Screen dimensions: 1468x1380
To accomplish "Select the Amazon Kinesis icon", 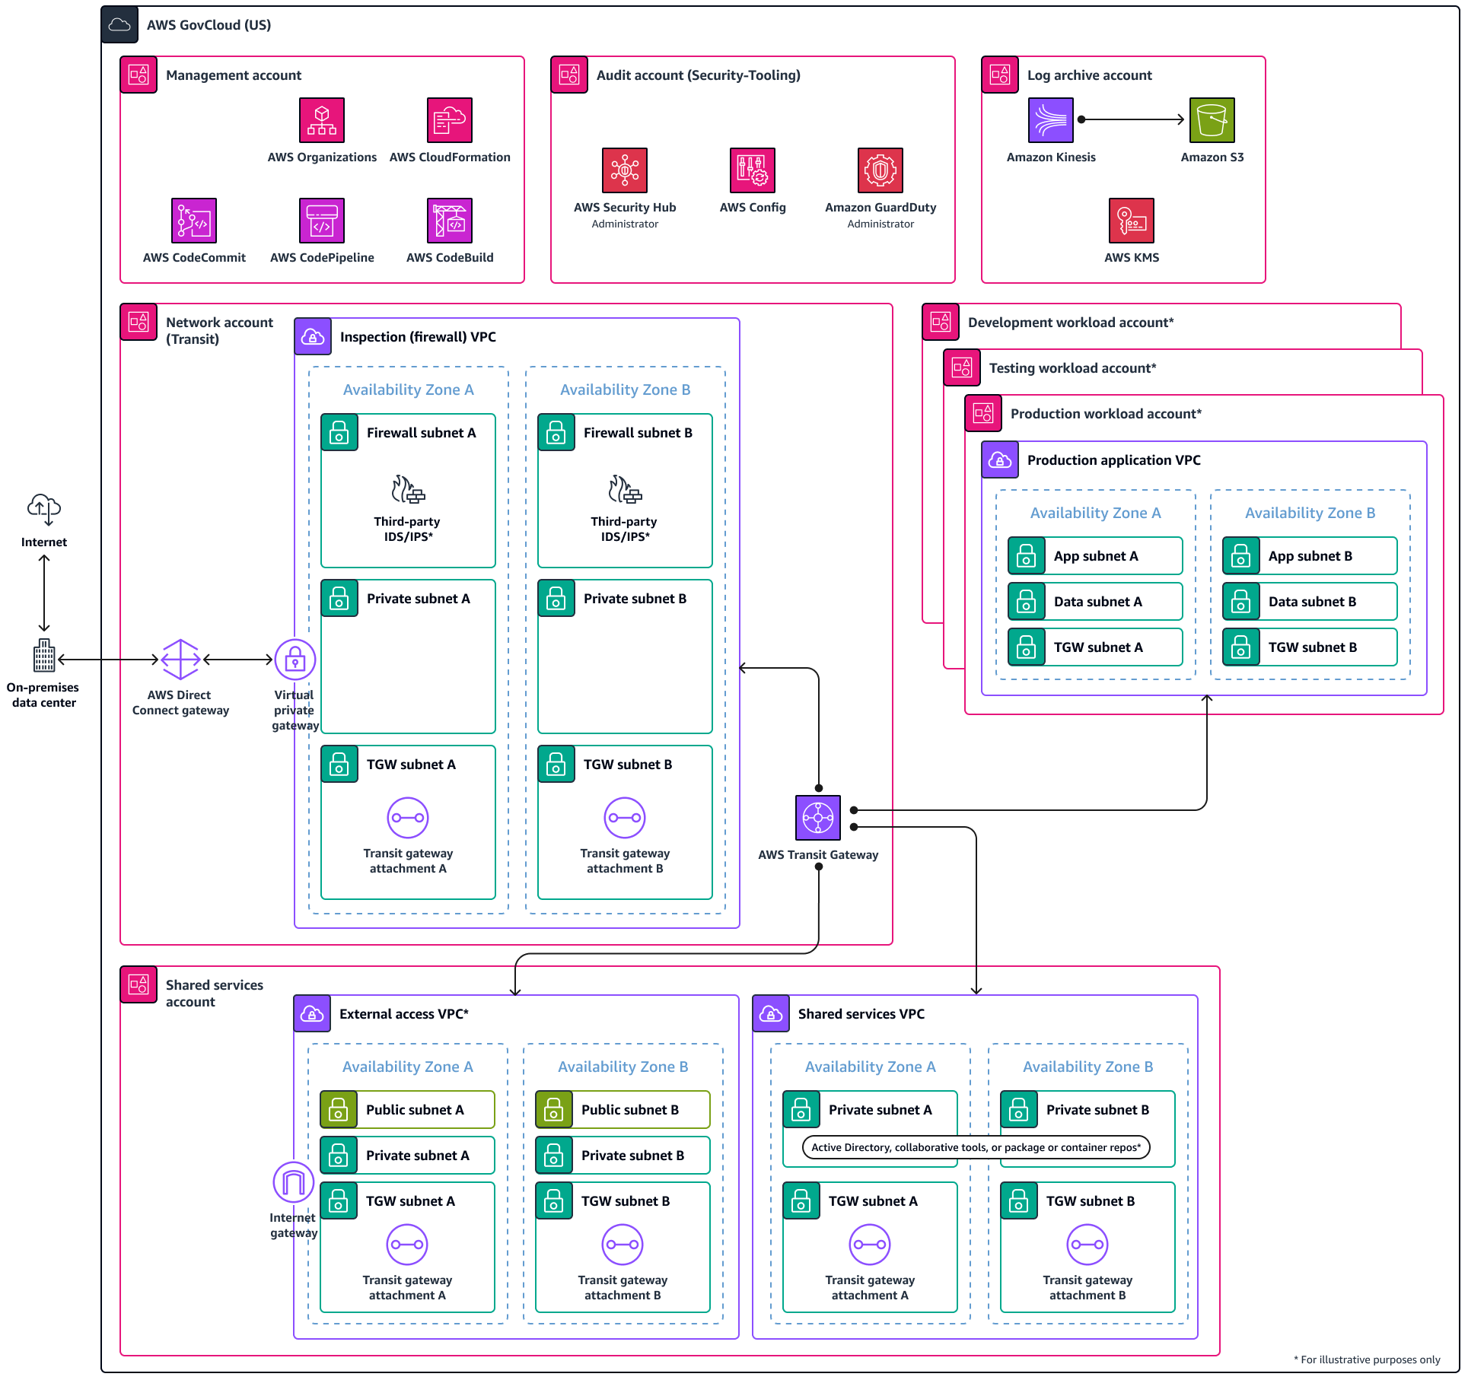I will pos(1051,120).
